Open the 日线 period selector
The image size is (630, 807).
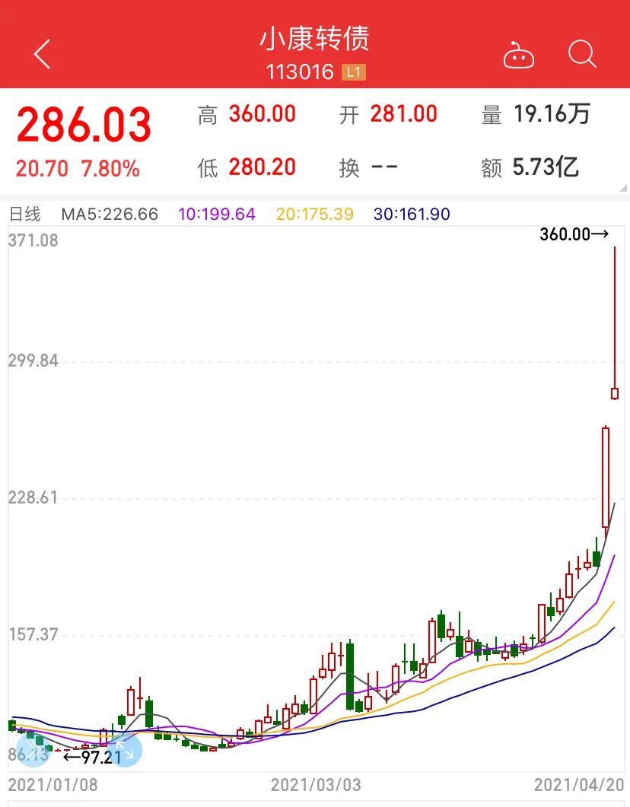(x=24, y=214)
